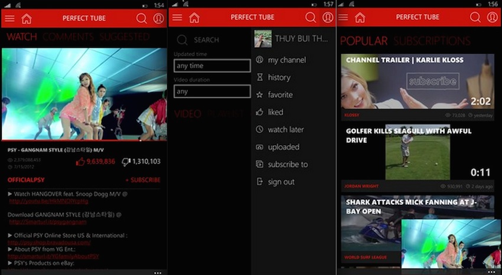
Task: Open uploaded videos entry
Action: point(283,147)
